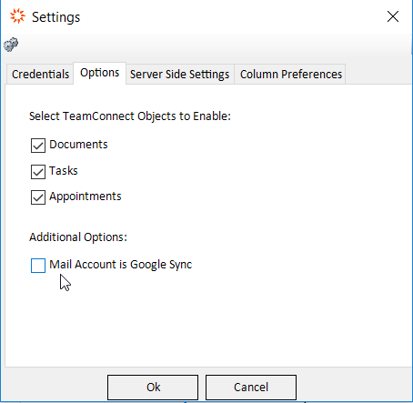
Task: Click the Mail Account is Google Sync label
Action: (x=121, y=265)
